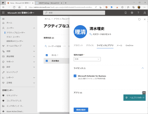
Task: Click the browser address bar
Action: [x=61, y=7]
